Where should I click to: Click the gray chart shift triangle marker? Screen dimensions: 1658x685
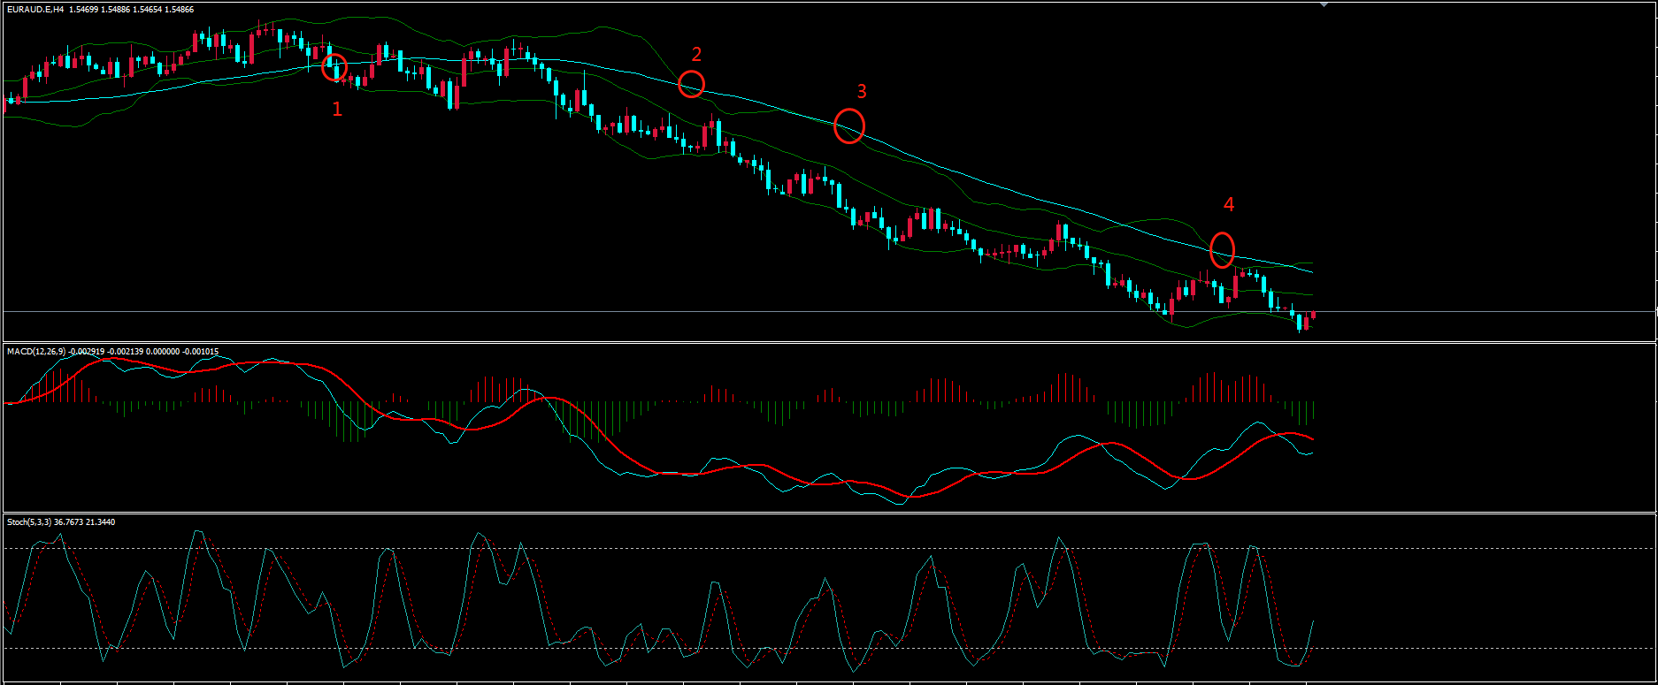point(1324,4)
